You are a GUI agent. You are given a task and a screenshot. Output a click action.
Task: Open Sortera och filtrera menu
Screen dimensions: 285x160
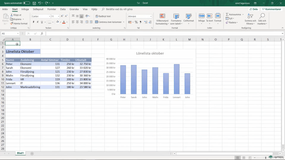tap(250, 19)
